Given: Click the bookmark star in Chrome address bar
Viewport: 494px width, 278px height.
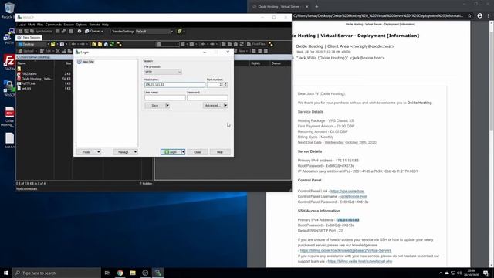Looking at the screenshot, I should click(x=469, y=15).
